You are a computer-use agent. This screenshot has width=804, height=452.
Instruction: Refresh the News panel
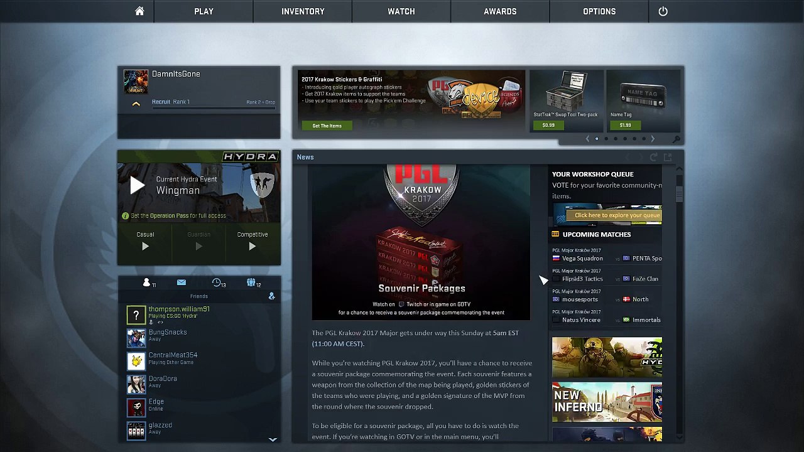click(654, 157)
